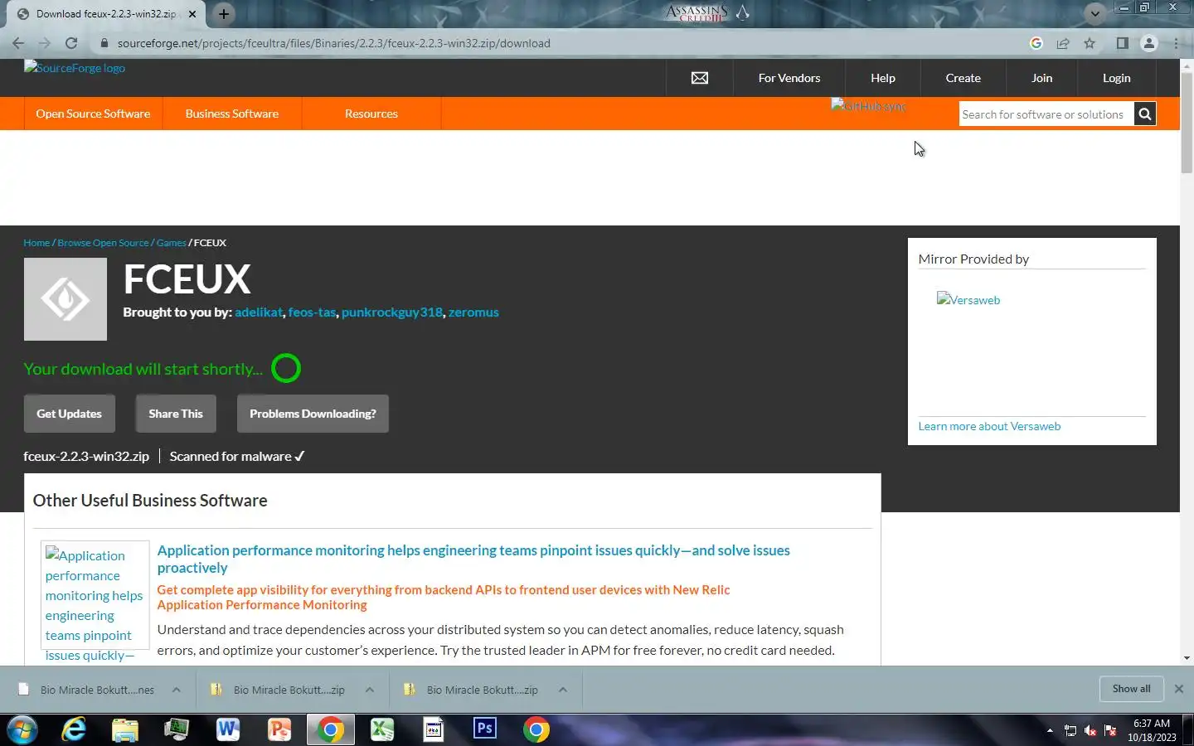
Task: Click the browser address bar URL
Action: click(333, 43)
